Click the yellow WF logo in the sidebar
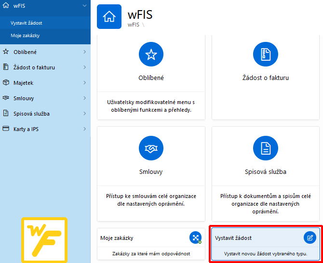This screenshot has width=323, height=263. coord(44,240)
